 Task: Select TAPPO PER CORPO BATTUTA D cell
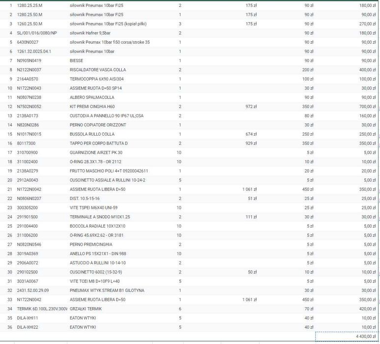click(x=99, y=143)
